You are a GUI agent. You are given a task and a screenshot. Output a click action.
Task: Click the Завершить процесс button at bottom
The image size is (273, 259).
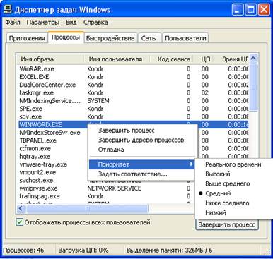tap(227, 224)
